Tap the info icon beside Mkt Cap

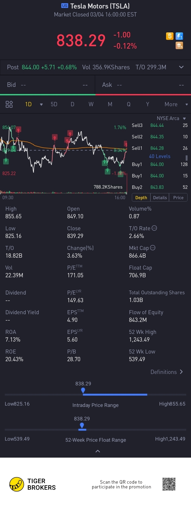(x=153, y=248)
